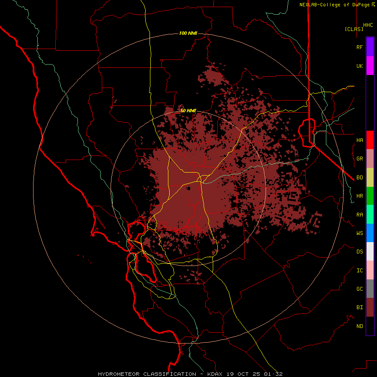
Task: Click the 50 NMI range ring label
Action: click(x=188, y=111)
